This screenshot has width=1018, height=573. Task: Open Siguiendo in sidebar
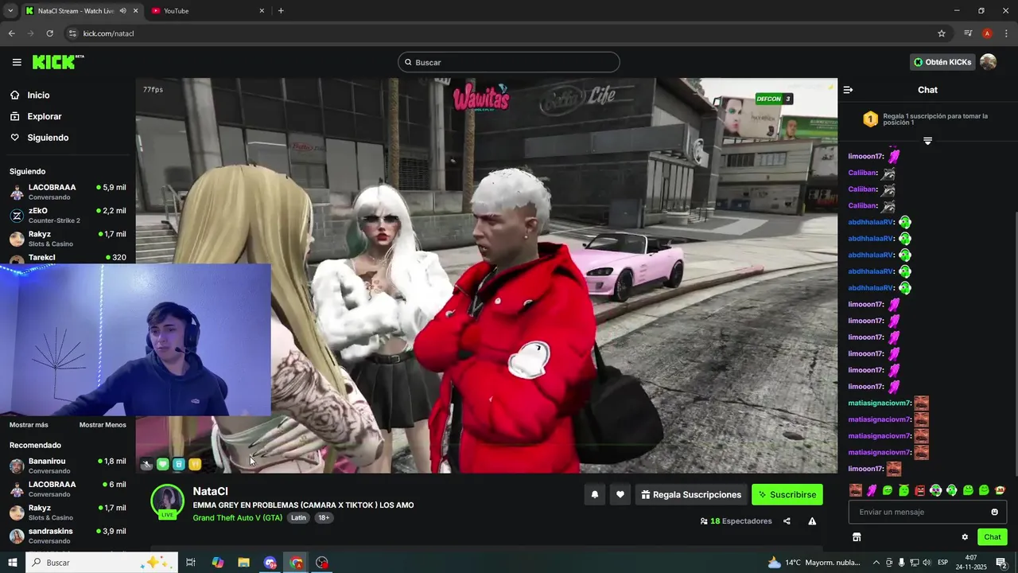pyautogui.click(x=48, y=138)
